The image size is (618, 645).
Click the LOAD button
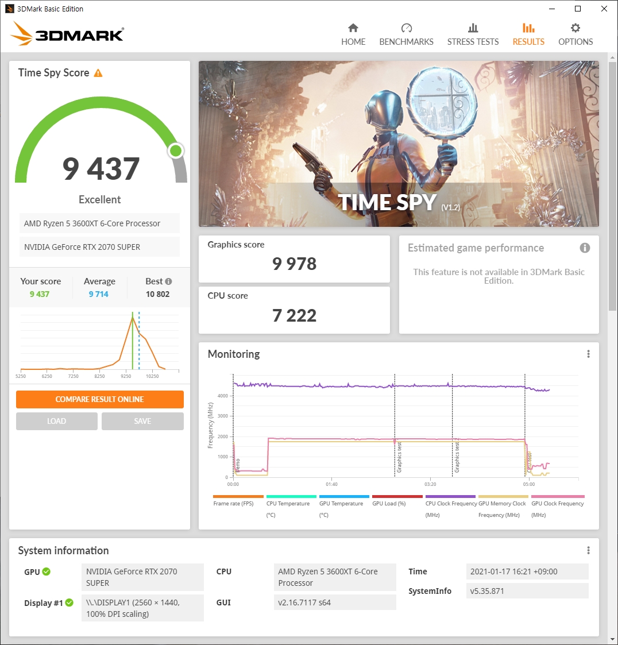(57, 421)
